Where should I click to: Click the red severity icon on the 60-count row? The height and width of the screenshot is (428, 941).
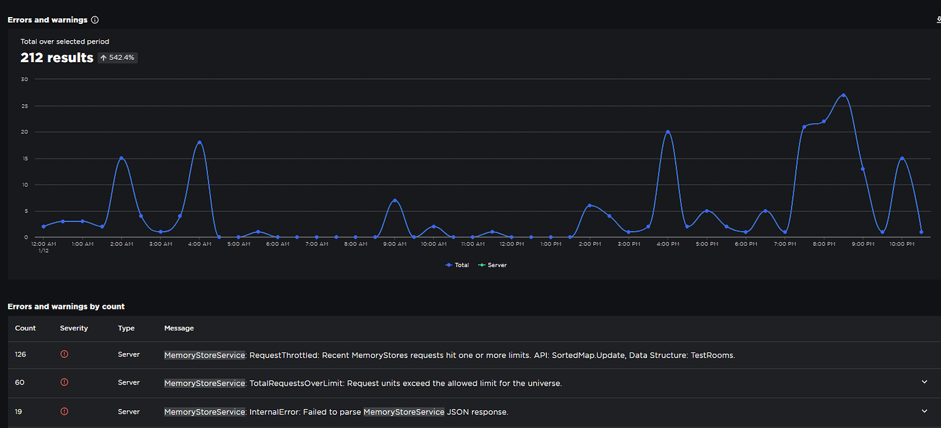coord(64,382)
